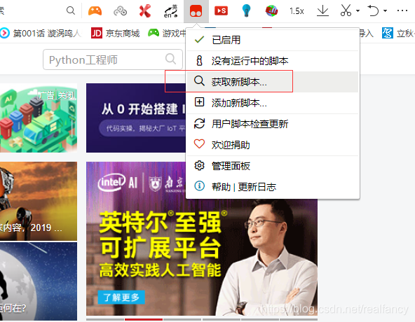Select 用户脚本检查更新 menu item
Viewport: 415px width, 322px height.
click(x=273, y=124)
